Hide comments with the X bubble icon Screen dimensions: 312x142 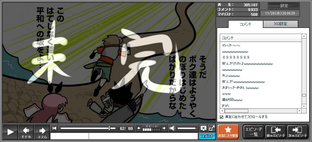click(x=204, y=128)
